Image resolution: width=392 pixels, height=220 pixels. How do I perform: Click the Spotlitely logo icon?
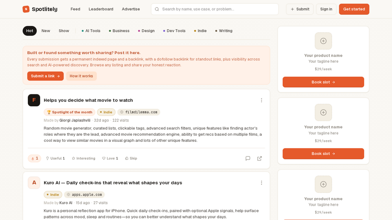(x=26, y=9)
